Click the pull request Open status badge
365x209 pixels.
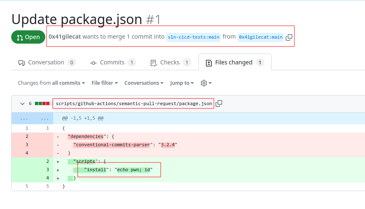(28, 37)
